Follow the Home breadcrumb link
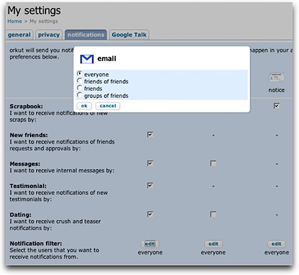299x275 pixels. [14, 21]
